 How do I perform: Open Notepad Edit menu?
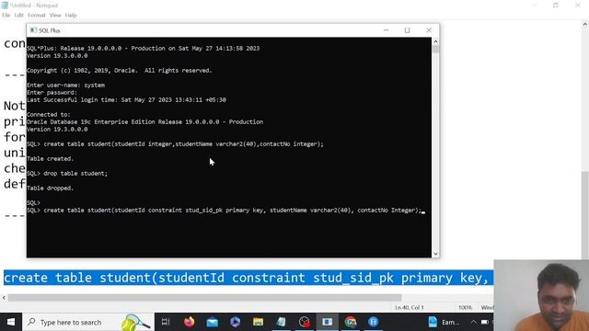click(x=18, y=16)
